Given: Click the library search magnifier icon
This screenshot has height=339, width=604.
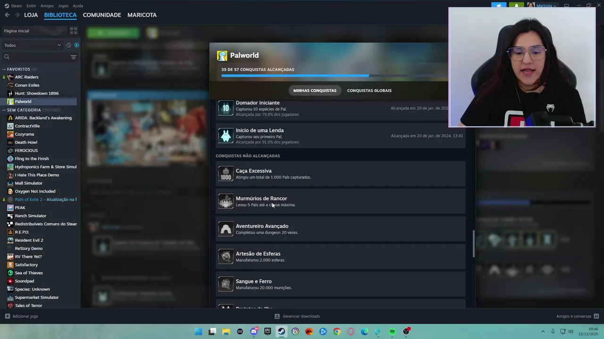Looking at the screenshot, I should coord(7,57).
